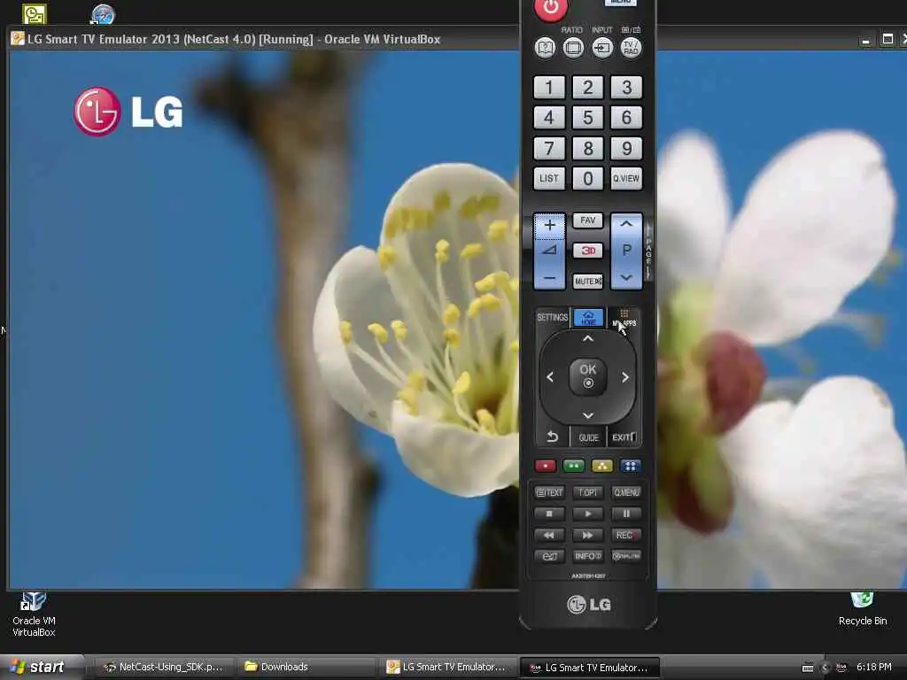This screenshot has width=907, height=680.
Task: Click the play button on remote
Action: pos(588,514)
